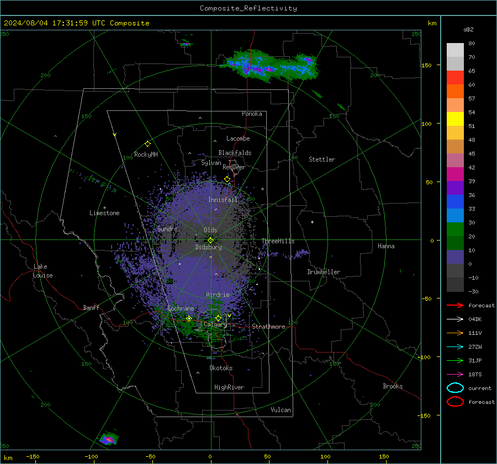497x464 pixels.
Task: Click the Lacombe label
Action: coord(238,138)
